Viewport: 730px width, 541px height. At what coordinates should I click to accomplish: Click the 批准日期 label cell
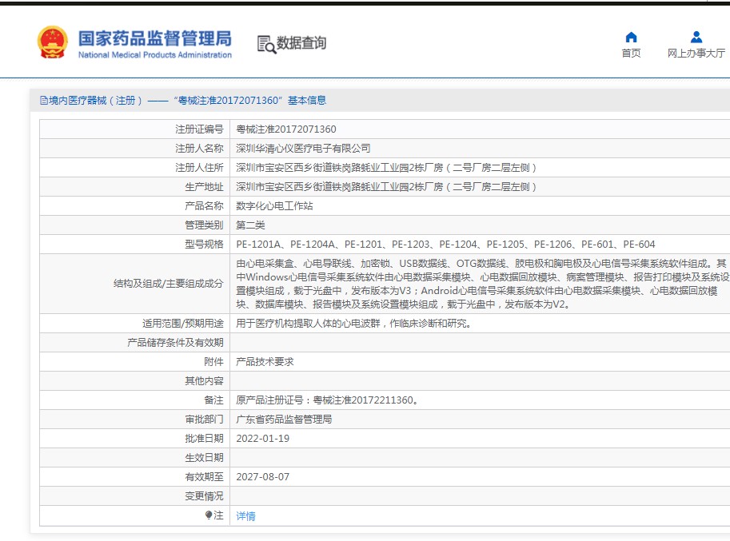pyautogui.click(x=134, y=439)
